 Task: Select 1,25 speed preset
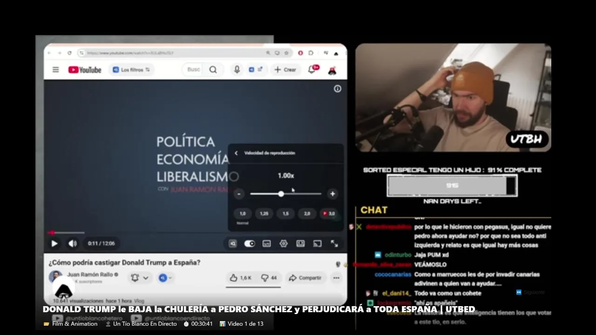(x=264, y=214)
